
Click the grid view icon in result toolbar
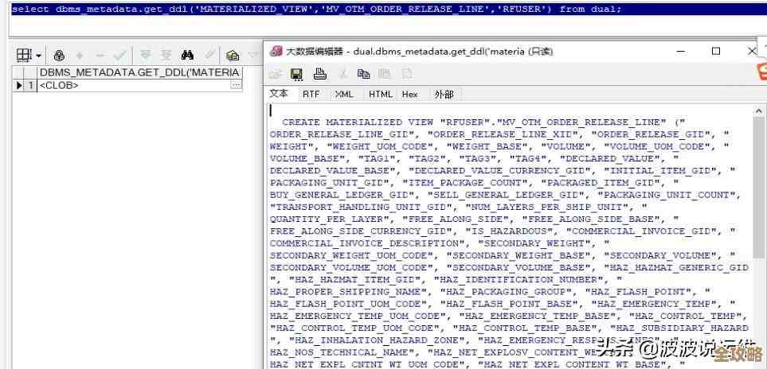click(x=23, y=55)
